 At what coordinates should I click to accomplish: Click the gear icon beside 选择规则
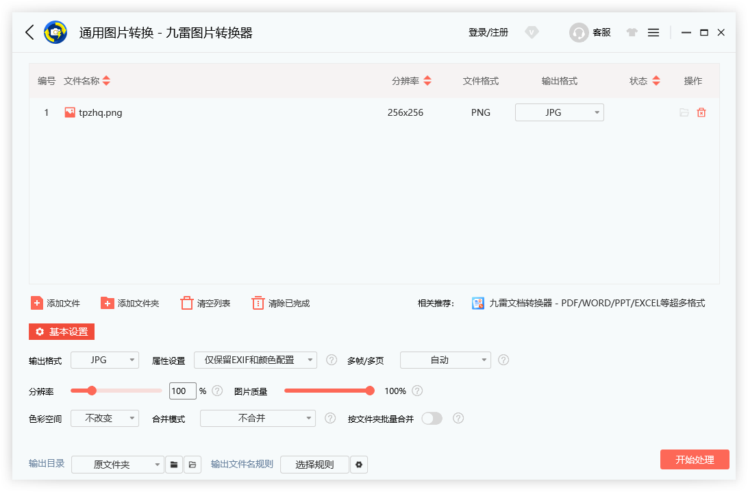[359, 464]
